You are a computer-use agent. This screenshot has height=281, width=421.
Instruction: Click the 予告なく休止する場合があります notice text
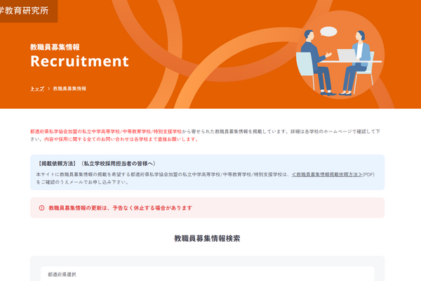[152, 208]
